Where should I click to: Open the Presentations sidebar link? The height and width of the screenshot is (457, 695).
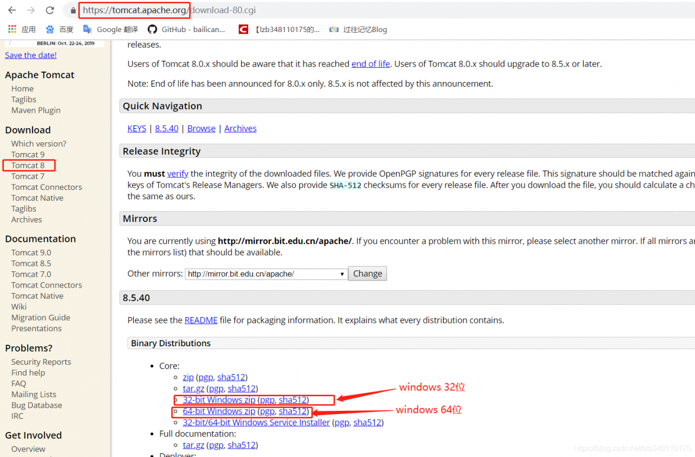pyautogui.click(x=36, y=328)
